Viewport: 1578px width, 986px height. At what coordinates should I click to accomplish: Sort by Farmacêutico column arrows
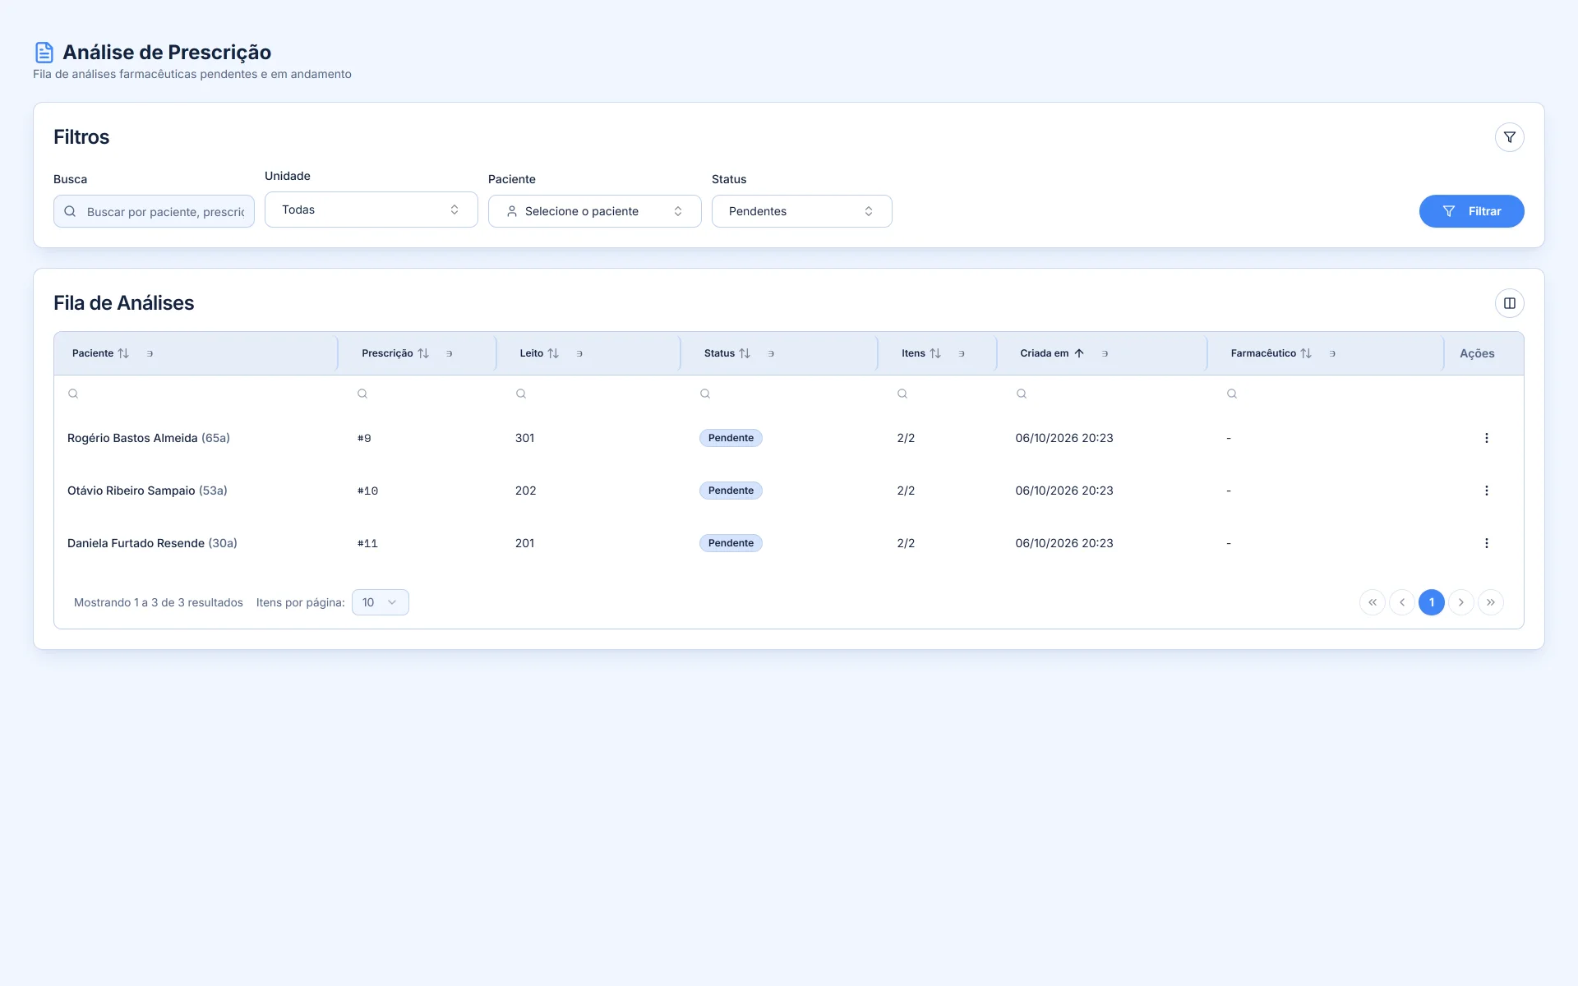pyautogui.click(x=1306, y=353)
